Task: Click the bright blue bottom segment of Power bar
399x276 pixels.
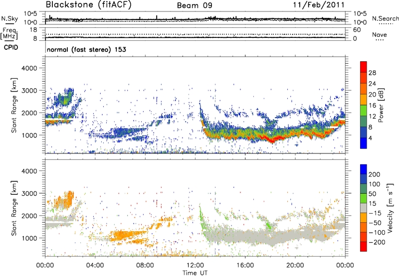Action: [364, 143]
